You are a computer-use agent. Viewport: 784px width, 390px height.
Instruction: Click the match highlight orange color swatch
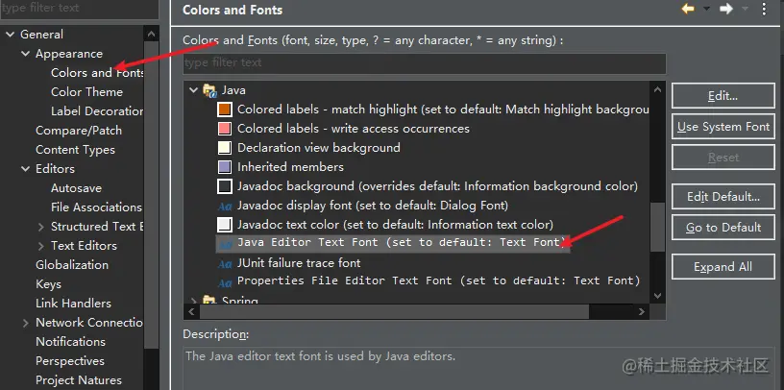pyautogui.click(x=225, y=110)
